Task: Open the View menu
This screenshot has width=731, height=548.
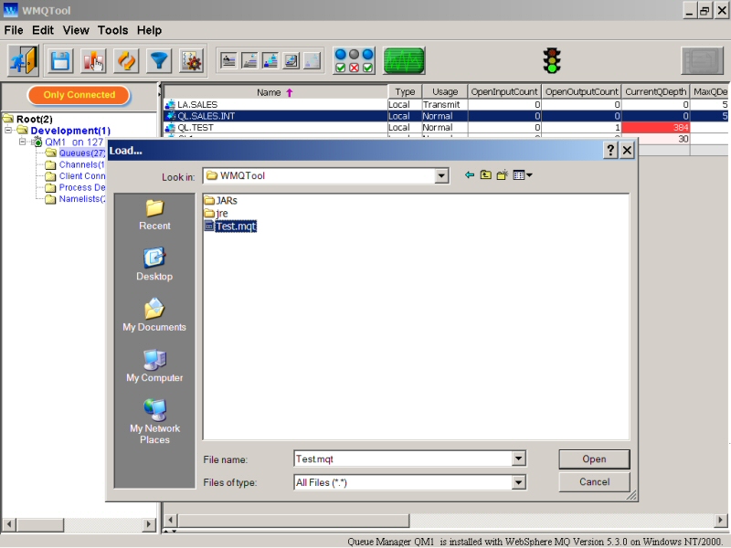Action: [76, 30]
